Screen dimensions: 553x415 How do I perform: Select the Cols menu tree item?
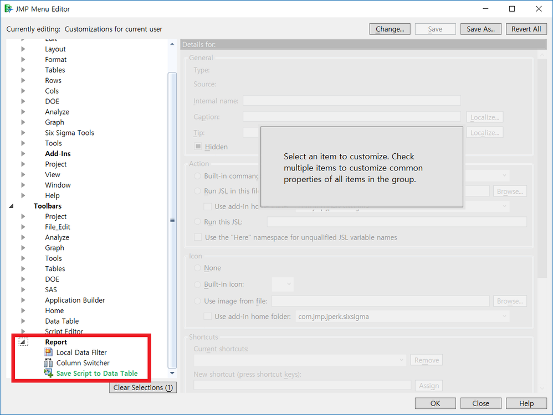pyautogui.click(x=52, y=91)
